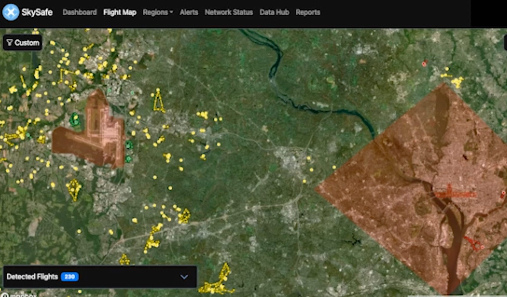Viewport: 507px width, 297px height.
Task: Open the Alerts page
Action: tap(189, 12)
